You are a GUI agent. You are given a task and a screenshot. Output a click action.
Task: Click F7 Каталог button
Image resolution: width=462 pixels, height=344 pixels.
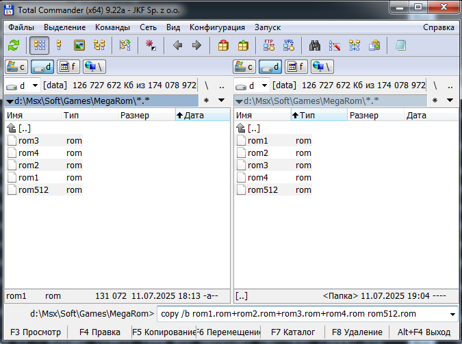coord(292,332)
